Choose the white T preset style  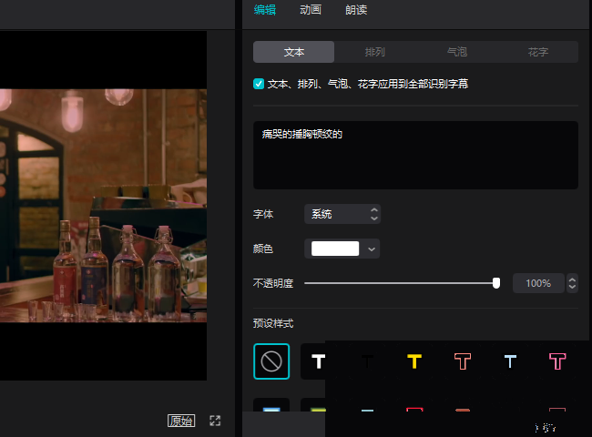coord(318,361)
